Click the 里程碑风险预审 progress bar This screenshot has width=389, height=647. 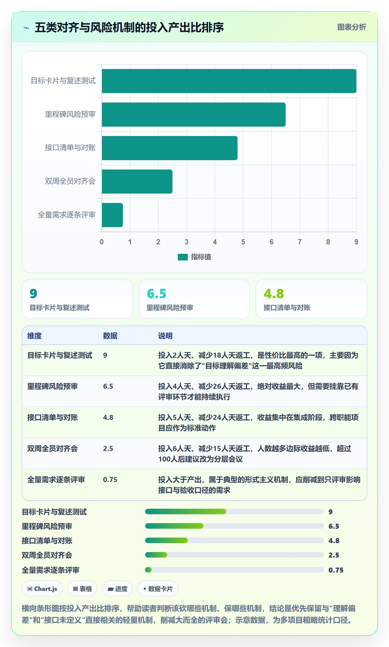[235, 526]
